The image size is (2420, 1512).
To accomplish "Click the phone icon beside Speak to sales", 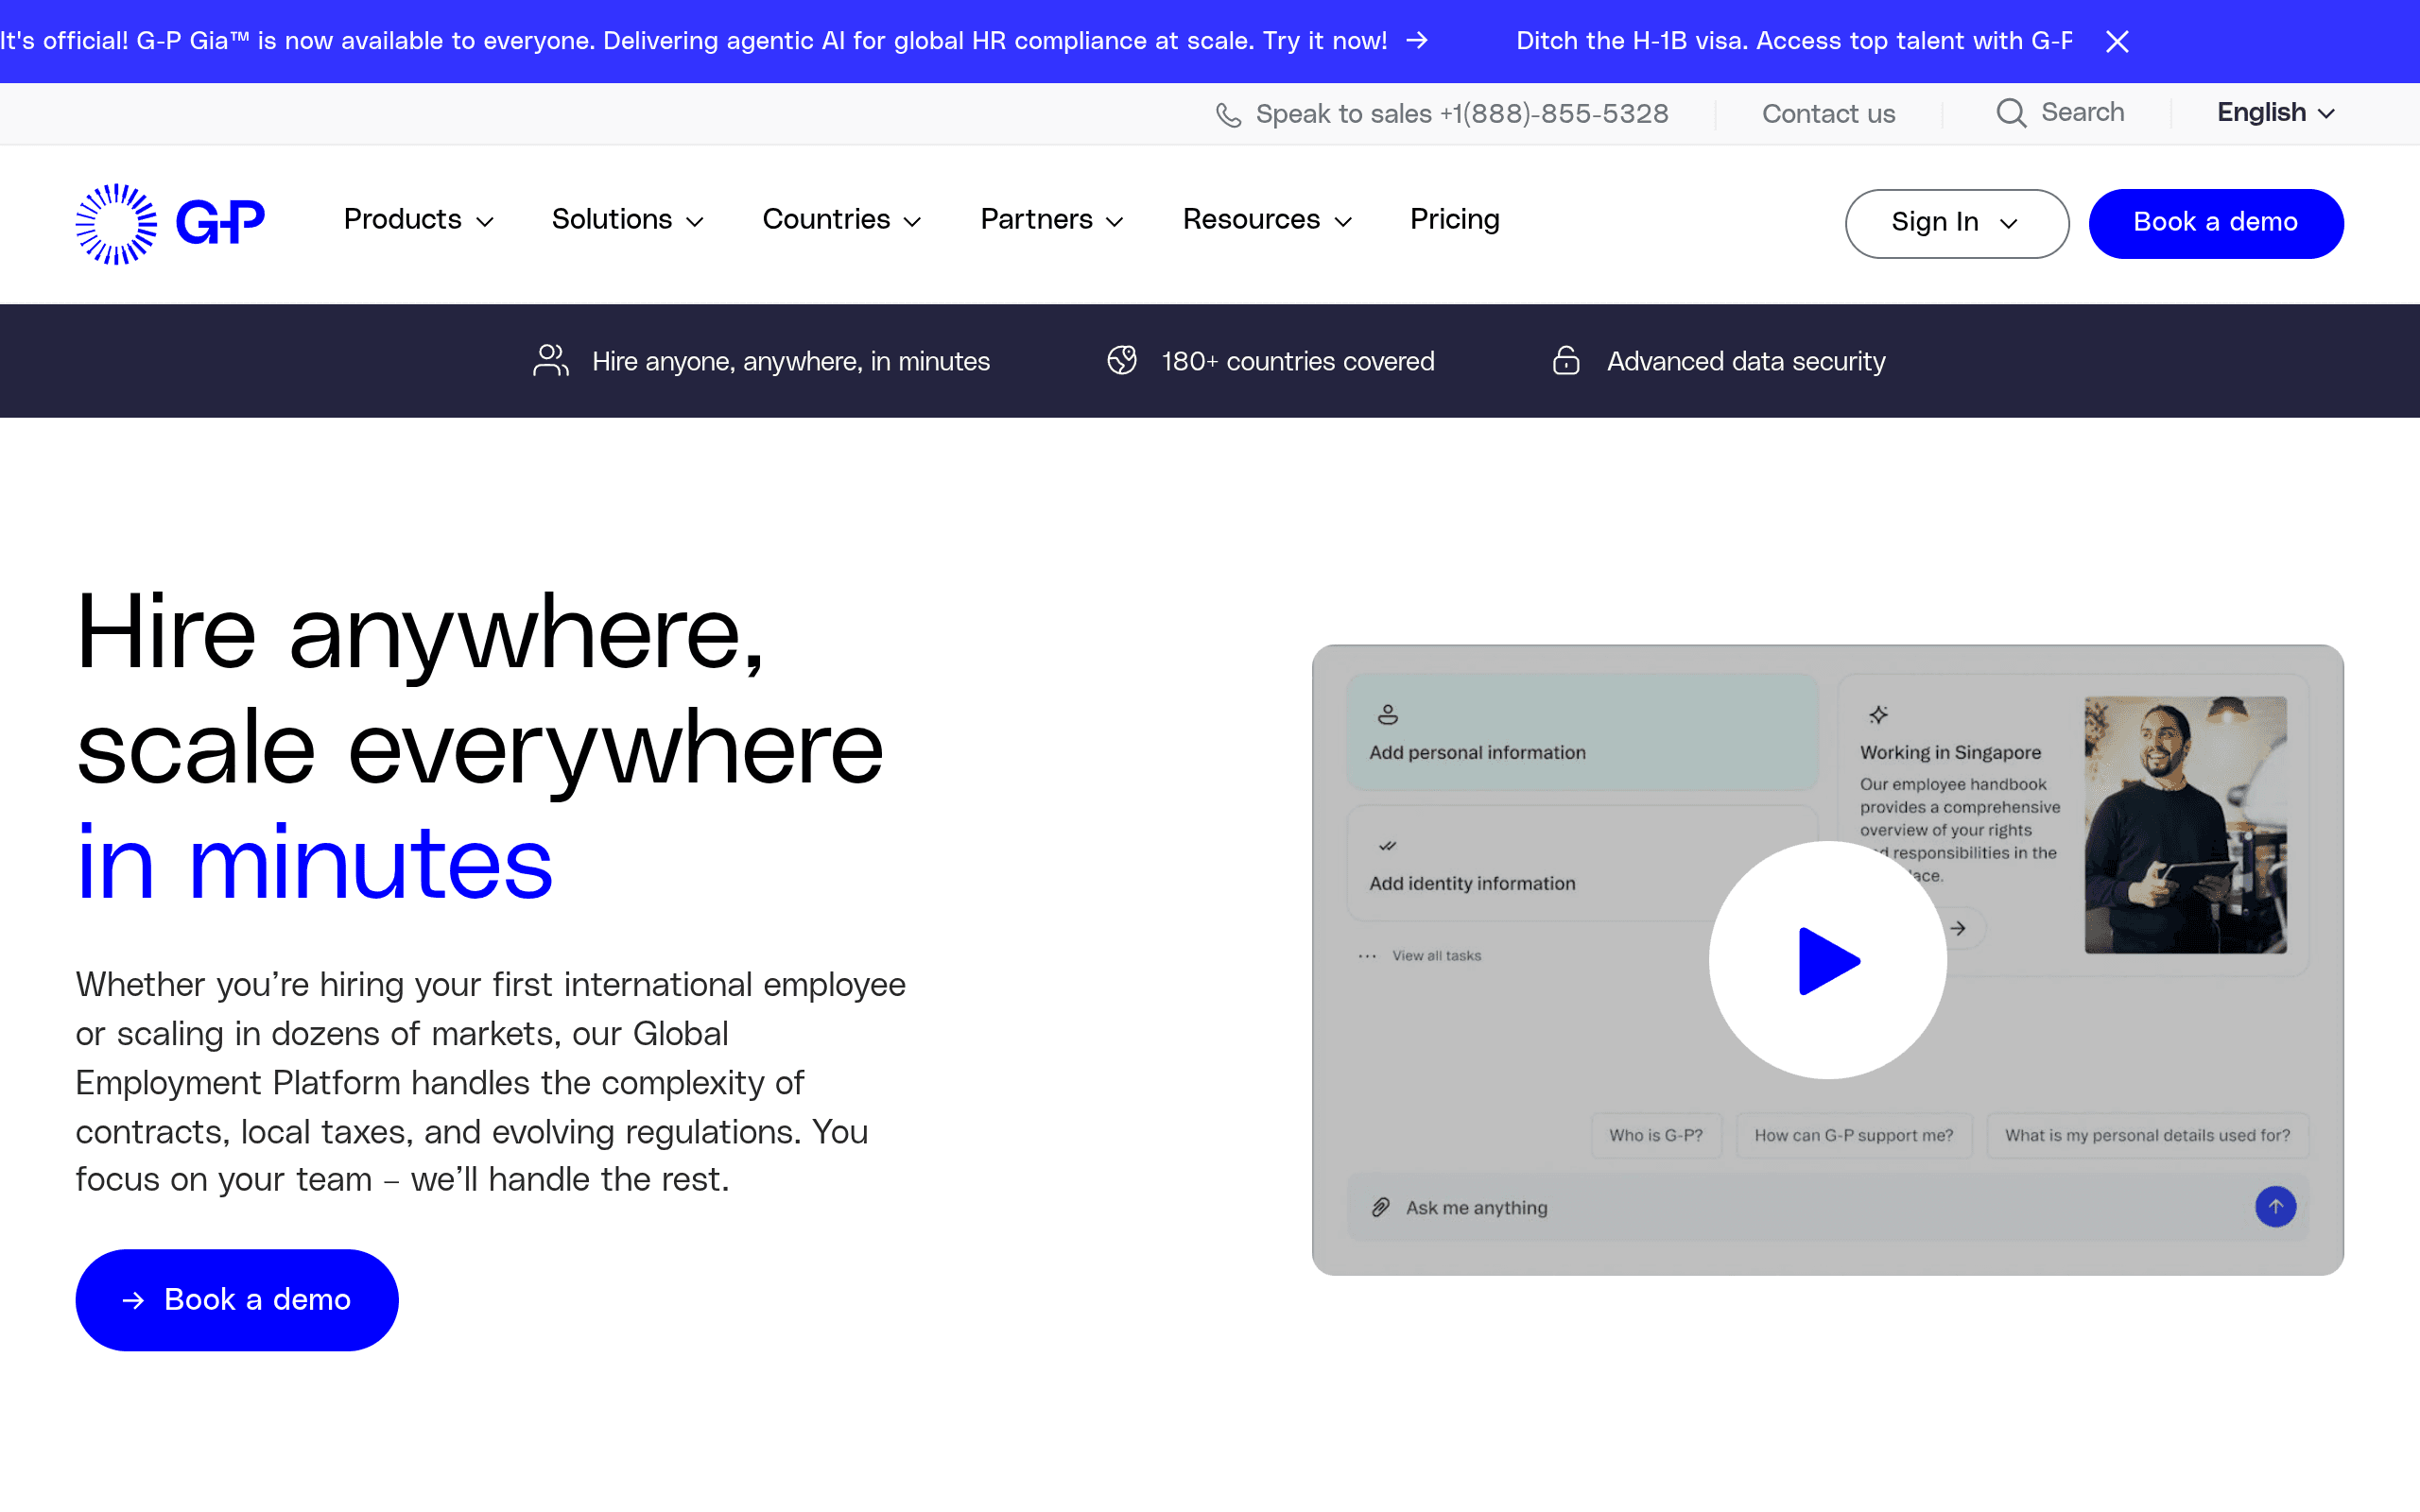I will (x=1228, y=115).
